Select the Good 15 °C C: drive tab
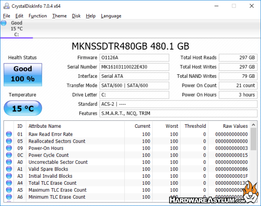The image size is (261, 206). pyautogui.click(x=17, y=29)
